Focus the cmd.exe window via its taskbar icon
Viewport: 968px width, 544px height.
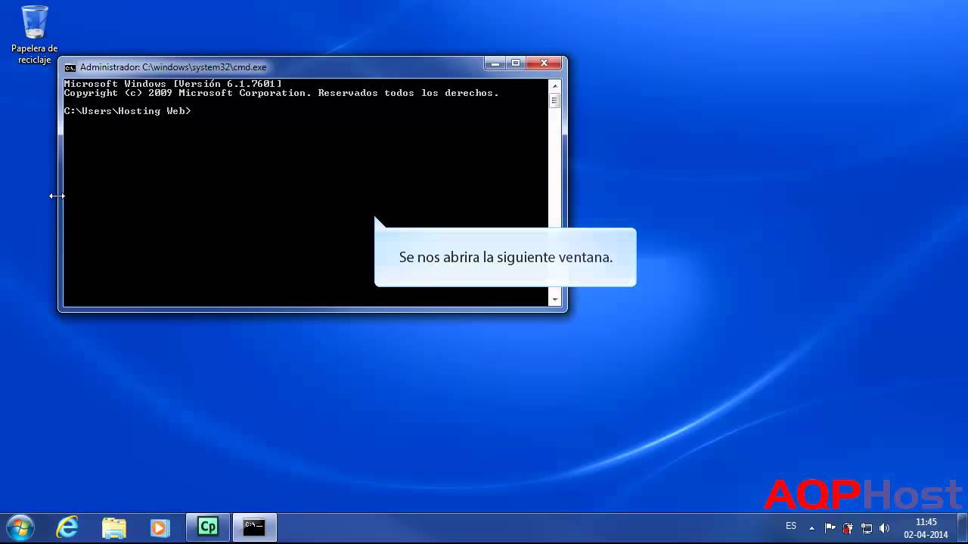[254, 527]
